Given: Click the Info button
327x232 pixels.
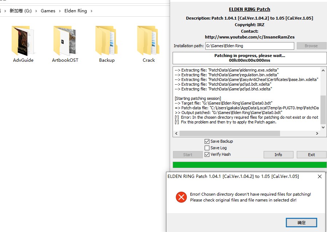Looking at the screenshot, I should tap(278, 155).
